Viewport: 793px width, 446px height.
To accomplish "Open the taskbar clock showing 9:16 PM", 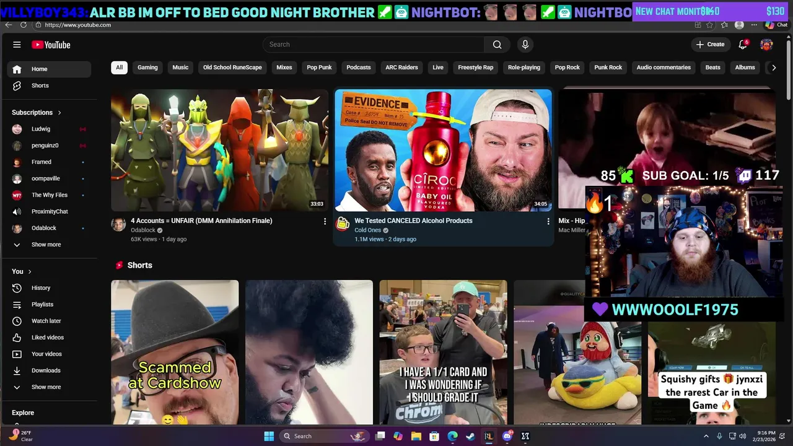I will [766, 436].
